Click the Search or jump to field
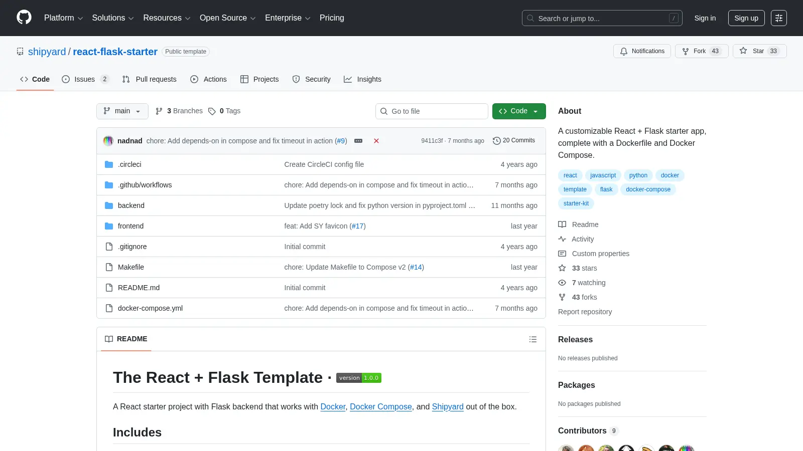The image size is (803, 451). (x=602, y=18)
